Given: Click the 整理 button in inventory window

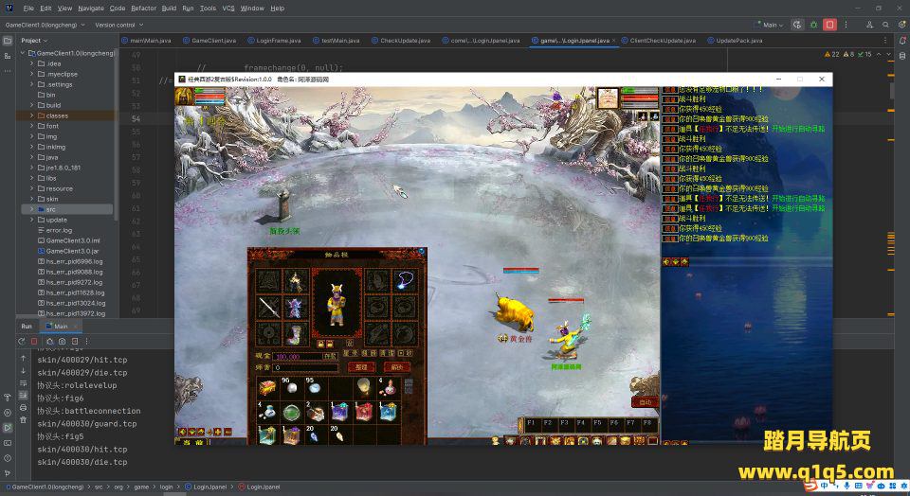Looking at the screenshot, I should click(x=360, y=366).
